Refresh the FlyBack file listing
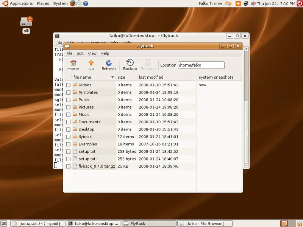Viewport: 303px width, 227px height. pos(109,65)
